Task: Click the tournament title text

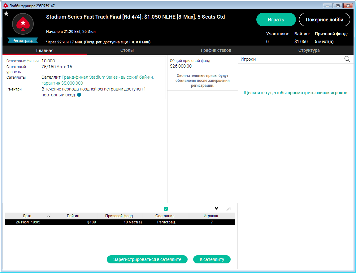Action: [x=136, y=17]
